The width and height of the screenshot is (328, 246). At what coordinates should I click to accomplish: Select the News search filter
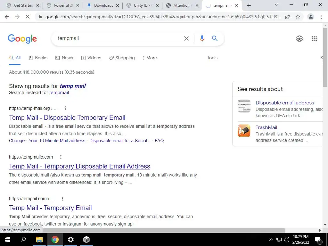pyautogui.click(x=64, y=58)
